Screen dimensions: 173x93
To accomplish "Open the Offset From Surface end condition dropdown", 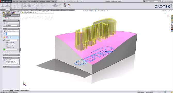I will 12,31.
